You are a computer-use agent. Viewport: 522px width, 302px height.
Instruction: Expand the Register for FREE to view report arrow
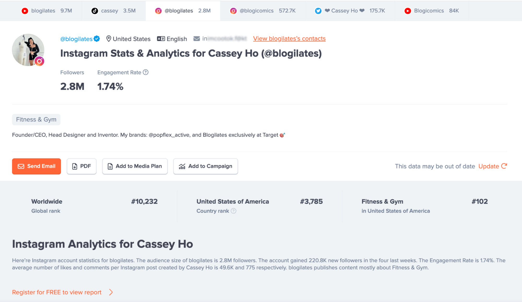click(111, 292)
